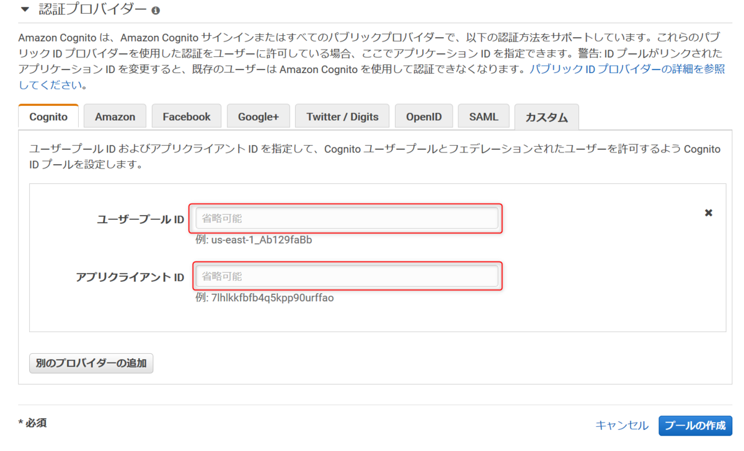Open the Google+ tab
The width and height of the screenshot is (744, 451).
259,116
